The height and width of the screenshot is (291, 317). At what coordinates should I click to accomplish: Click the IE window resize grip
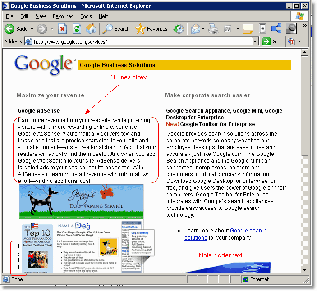pyautogui.click(x=306, y=280)
